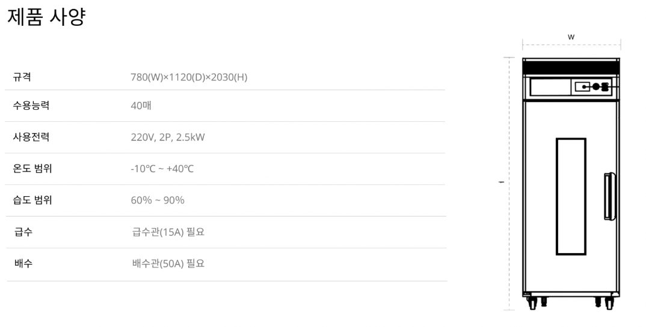
Task: Select the 40매 capacity value
Action: coord(141,106)
